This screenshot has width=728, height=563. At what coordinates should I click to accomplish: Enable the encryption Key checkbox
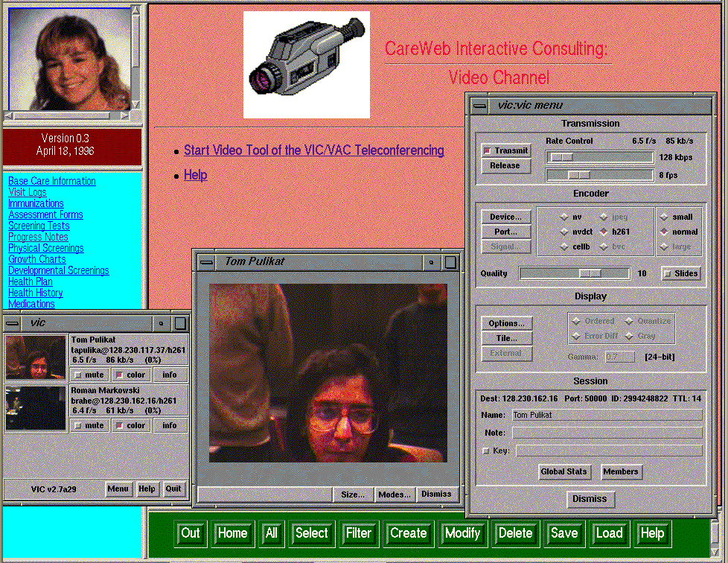pyautogui.click(x=486, y=451)
